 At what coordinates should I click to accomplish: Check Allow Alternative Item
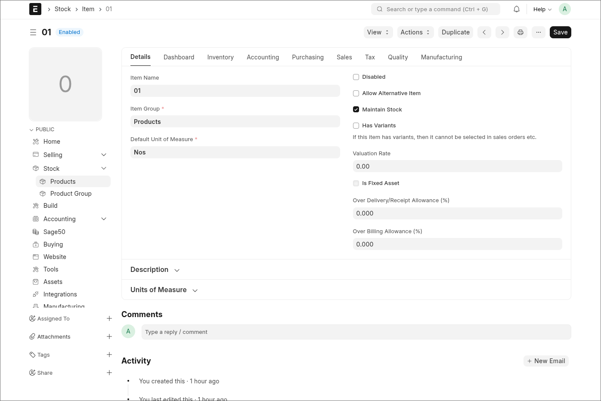click(356, 93)
